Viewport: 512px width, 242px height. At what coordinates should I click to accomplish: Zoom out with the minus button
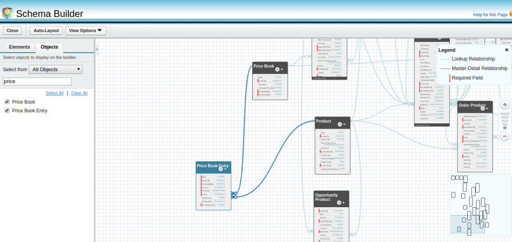tap(505, 136)
